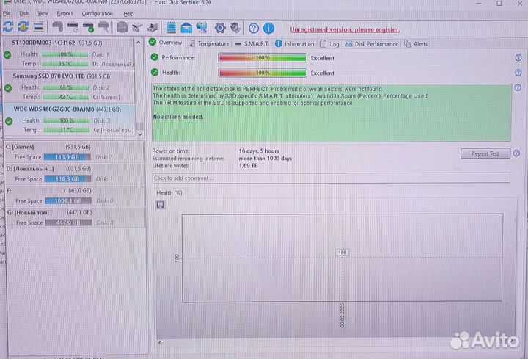Click the disk icon with green checkmark

[x=89, y=27]
